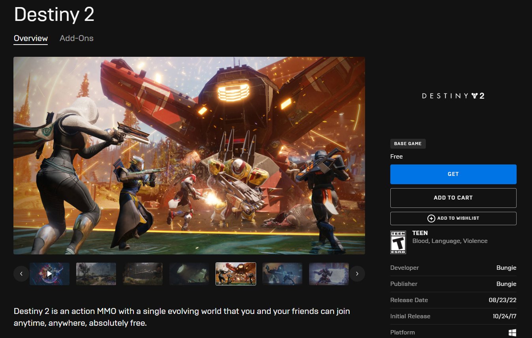This screenshot has height=338, width=532.
Task: Click the 08/23/22 release date value
Action: [x=502, y=300]
